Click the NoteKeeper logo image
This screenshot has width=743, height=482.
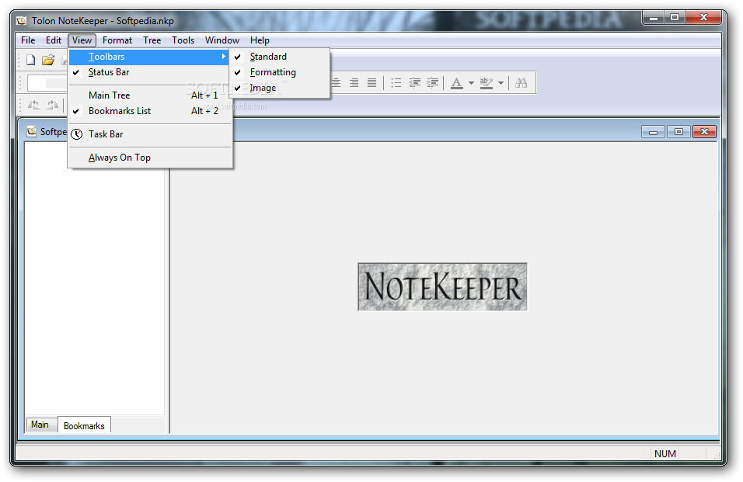tap(442, 287)
